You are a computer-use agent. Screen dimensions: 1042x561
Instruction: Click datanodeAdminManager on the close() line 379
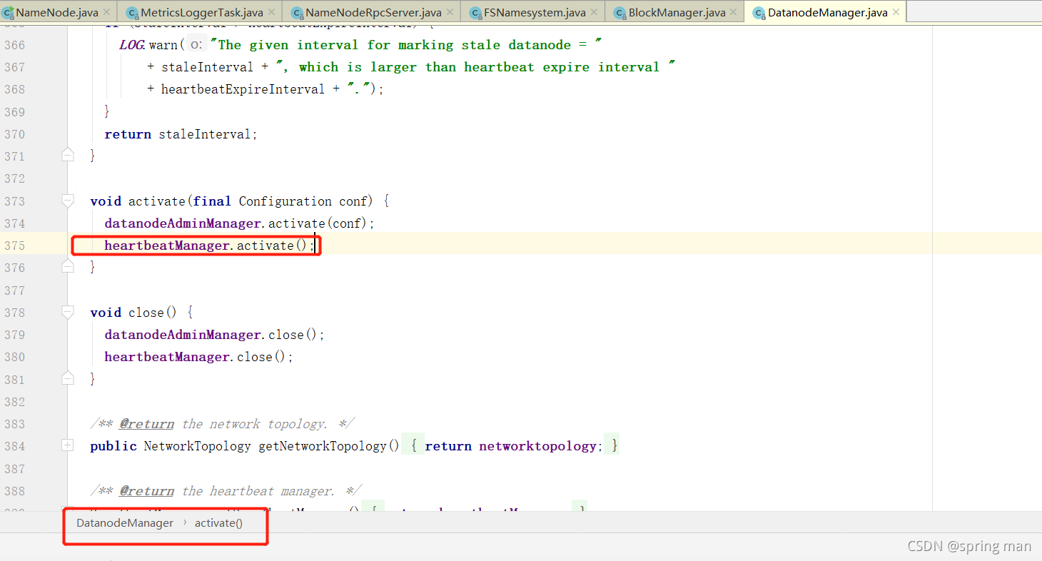coord(183,335)
